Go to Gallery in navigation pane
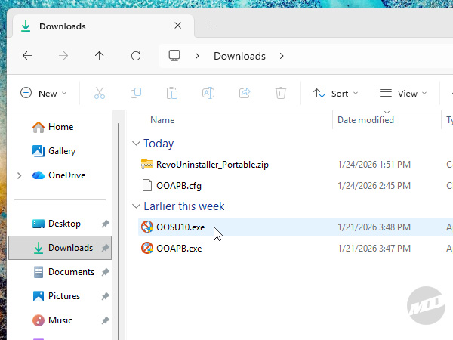The width and height of the screenshot is (453, 340). (x=61, y=151)
